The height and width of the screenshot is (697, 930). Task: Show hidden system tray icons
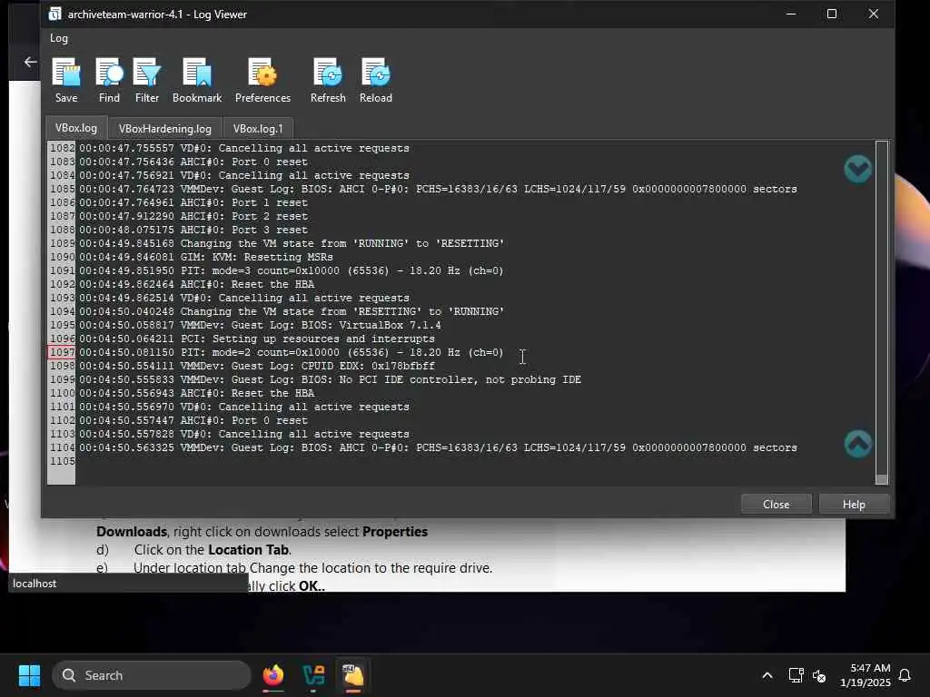click(x=767, y=675)
